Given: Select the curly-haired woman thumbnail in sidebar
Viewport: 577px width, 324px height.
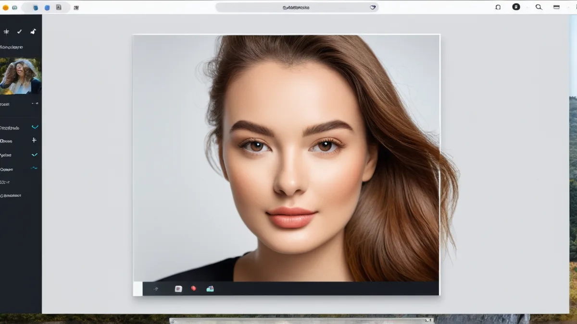Looking at the screenshot, I should pos(21,76).
